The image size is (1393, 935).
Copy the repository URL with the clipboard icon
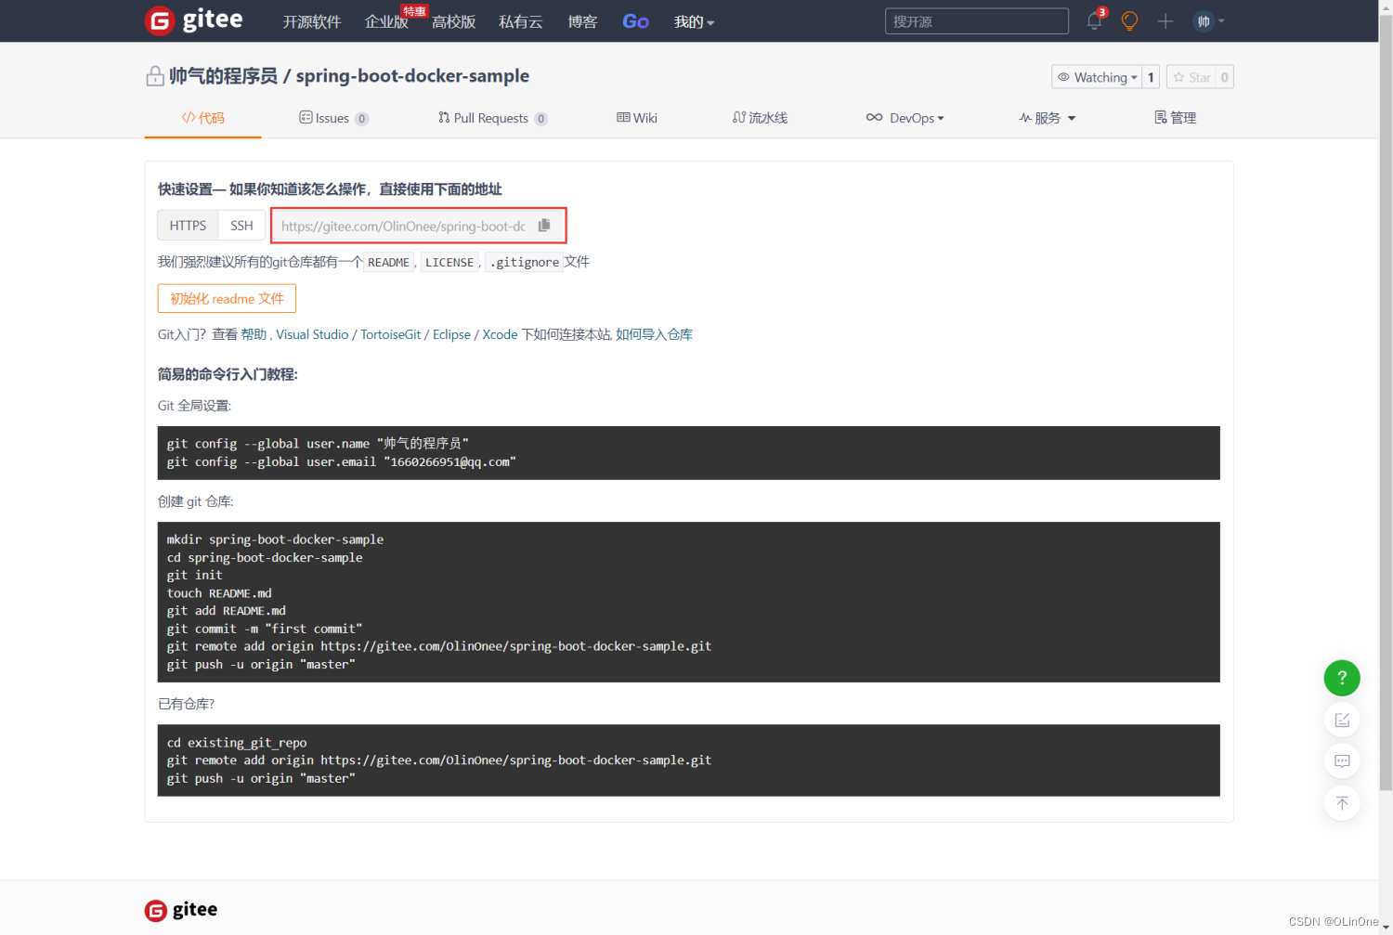click(544, 226)
